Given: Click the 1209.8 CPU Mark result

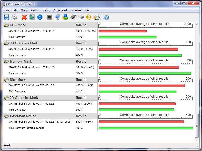Looking at the screenshot, I should tap(80, 37).
